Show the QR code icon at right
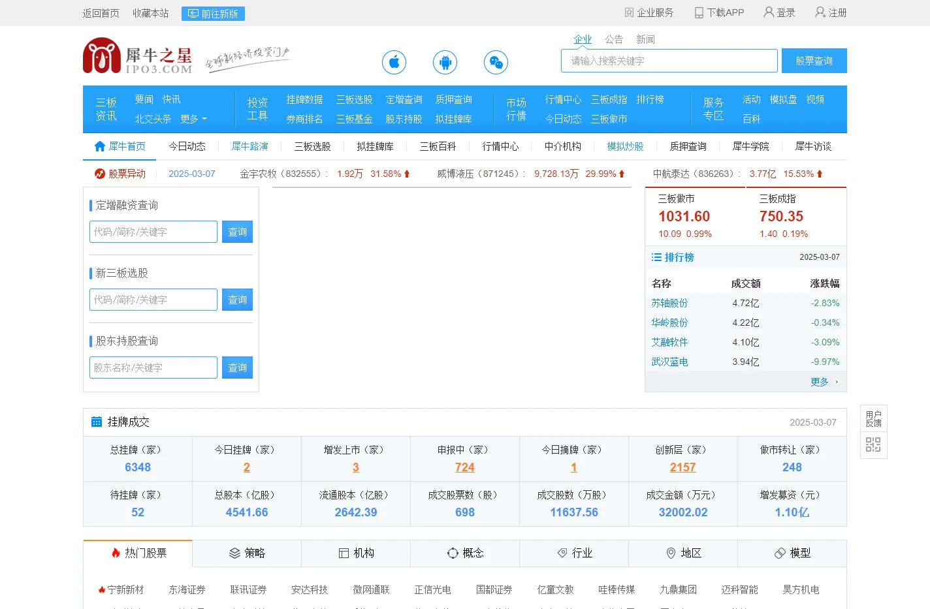 click(x=873, y=445)
